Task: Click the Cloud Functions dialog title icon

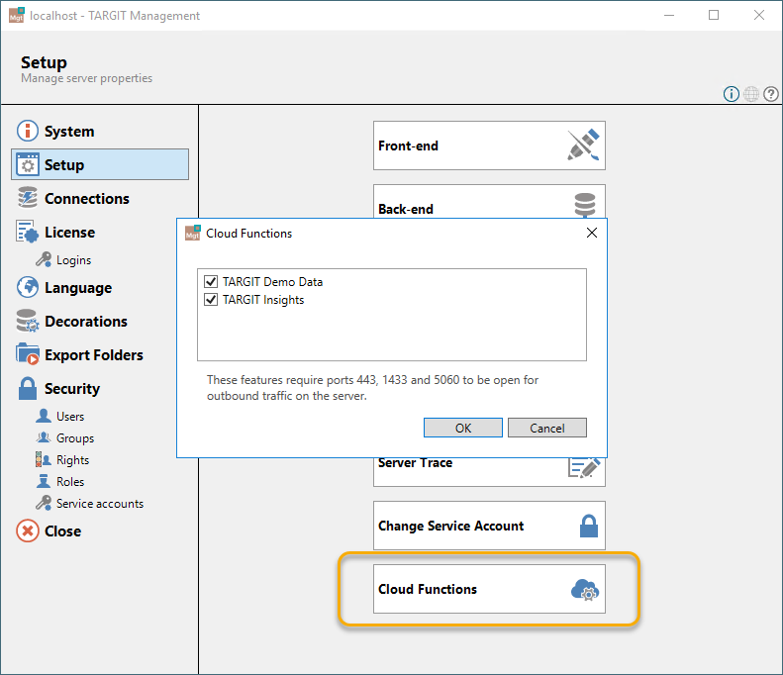Action: (x=193, y=234)
